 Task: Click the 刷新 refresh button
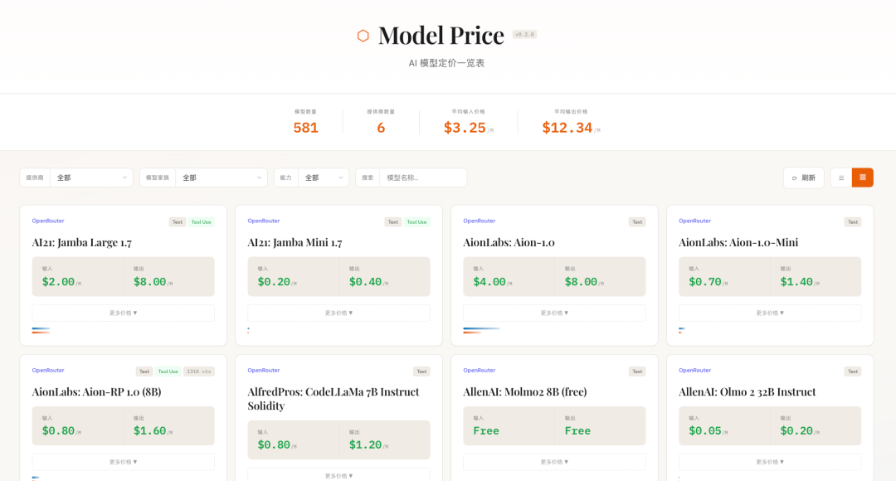tap(803, 177)
